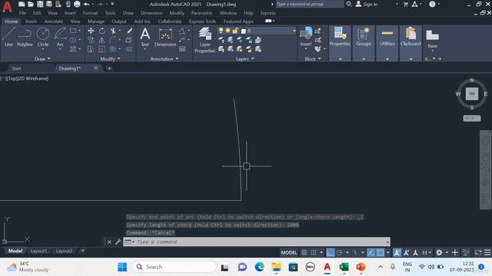Select the Move tool in Modify
The image size is (492, 276).
[91, 31]
